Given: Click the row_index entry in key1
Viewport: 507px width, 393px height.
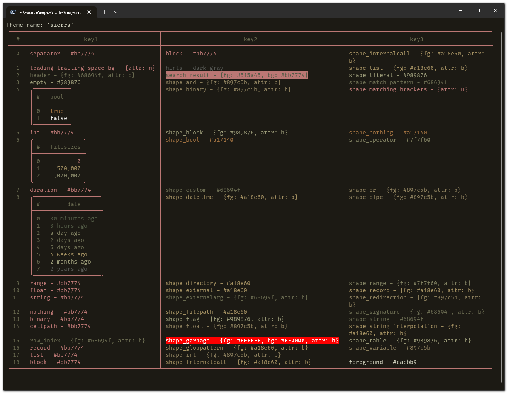Looking at the screenshot, I should point(88,341).
